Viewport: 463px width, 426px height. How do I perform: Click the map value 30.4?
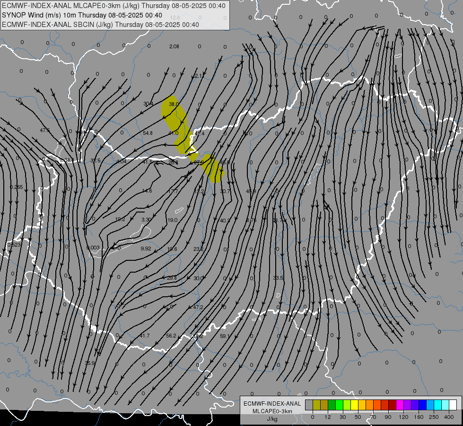pyautogui.click(x=148, y=104)
